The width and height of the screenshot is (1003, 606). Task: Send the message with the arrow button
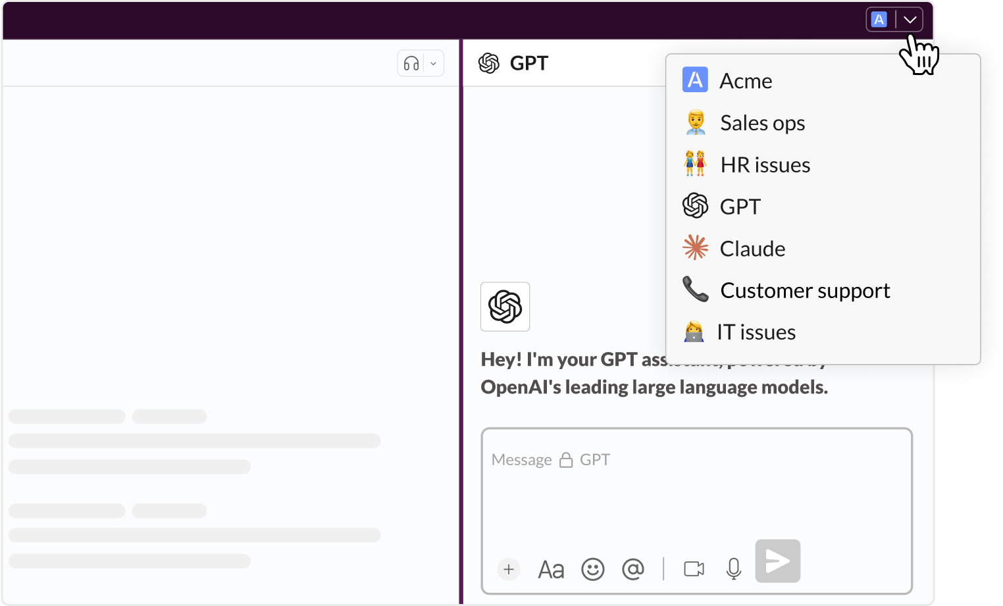(777, 561)
